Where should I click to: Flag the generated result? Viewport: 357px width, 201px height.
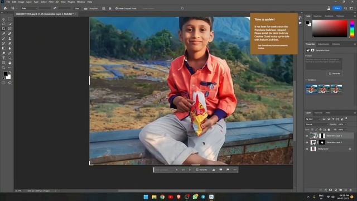click(228, 170)
